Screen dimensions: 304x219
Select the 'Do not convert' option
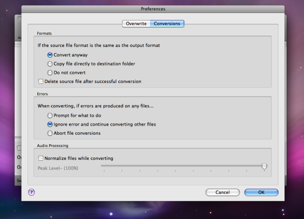(50, 72)
